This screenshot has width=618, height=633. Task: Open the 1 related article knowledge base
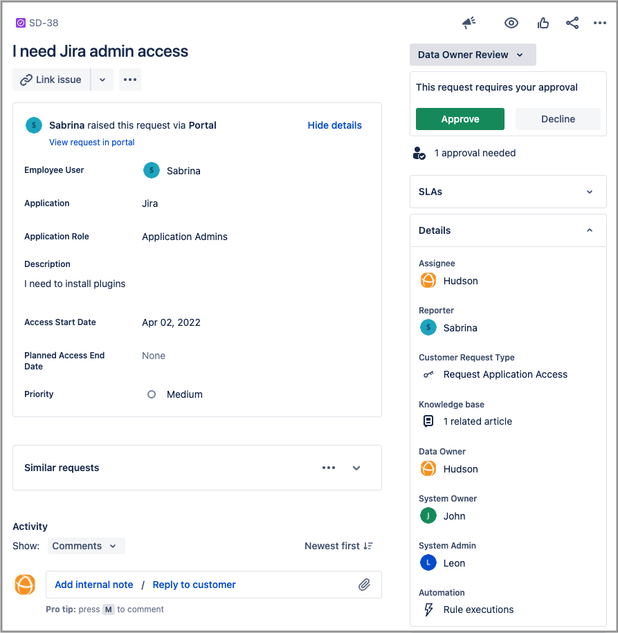point(478,421)
